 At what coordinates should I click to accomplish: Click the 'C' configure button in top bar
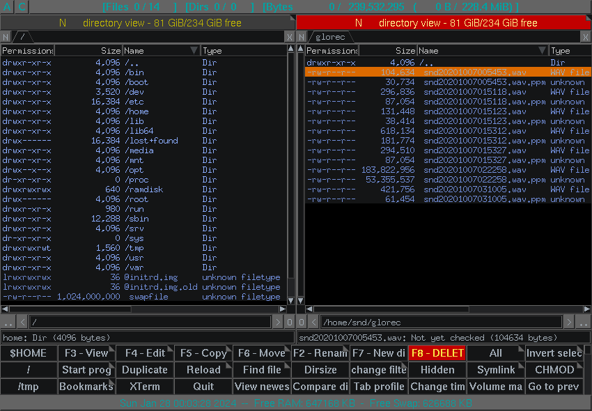point(22,7)
